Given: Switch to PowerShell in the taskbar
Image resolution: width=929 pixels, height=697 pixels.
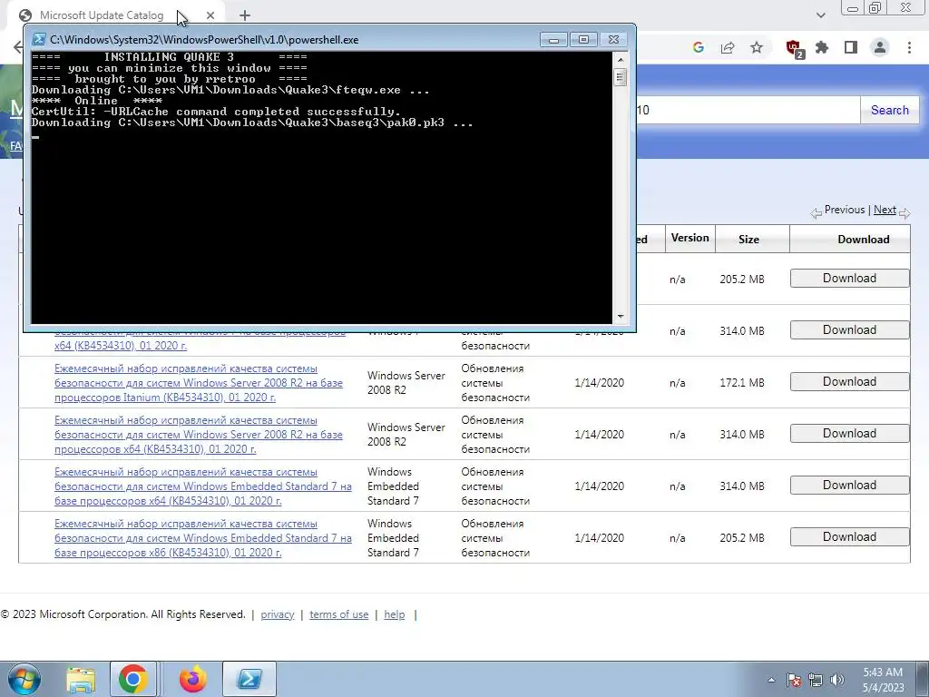Looking at the screenshot, I should click(249, 680).
